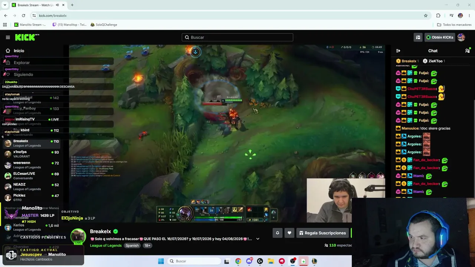This screenshot has height=267, width=475.
Task: Reload the page
Action: pyautogui.click(x=23, y=16)
